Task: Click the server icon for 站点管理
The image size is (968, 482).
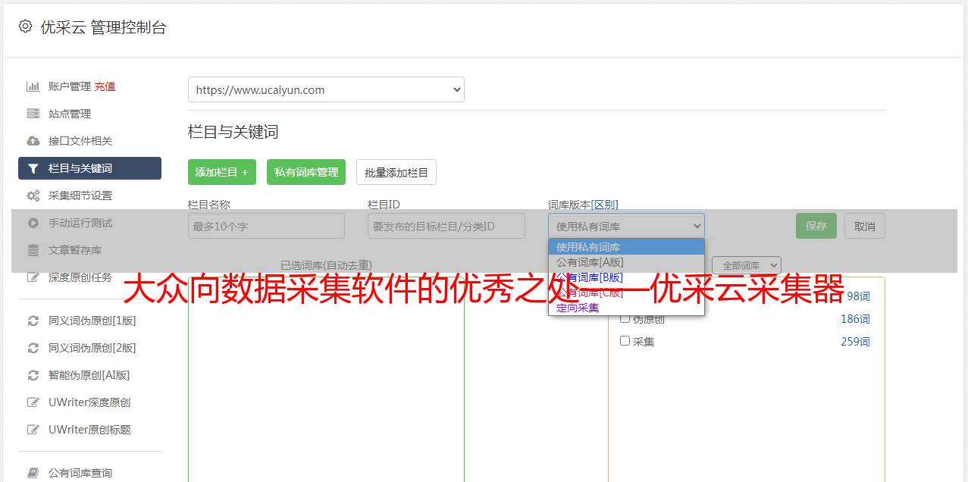Action: 33,114
